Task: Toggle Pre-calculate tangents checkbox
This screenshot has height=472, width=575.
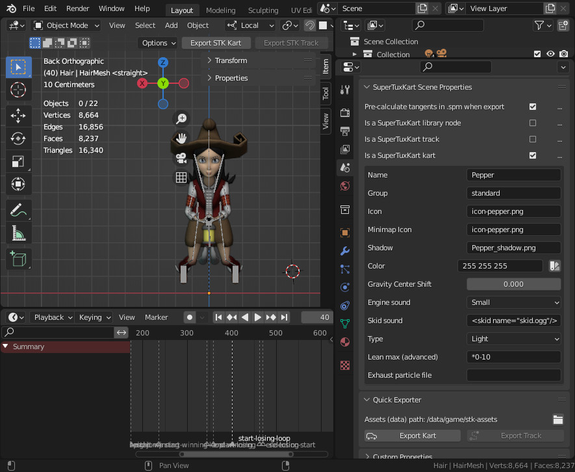Action: click(533, 107)
